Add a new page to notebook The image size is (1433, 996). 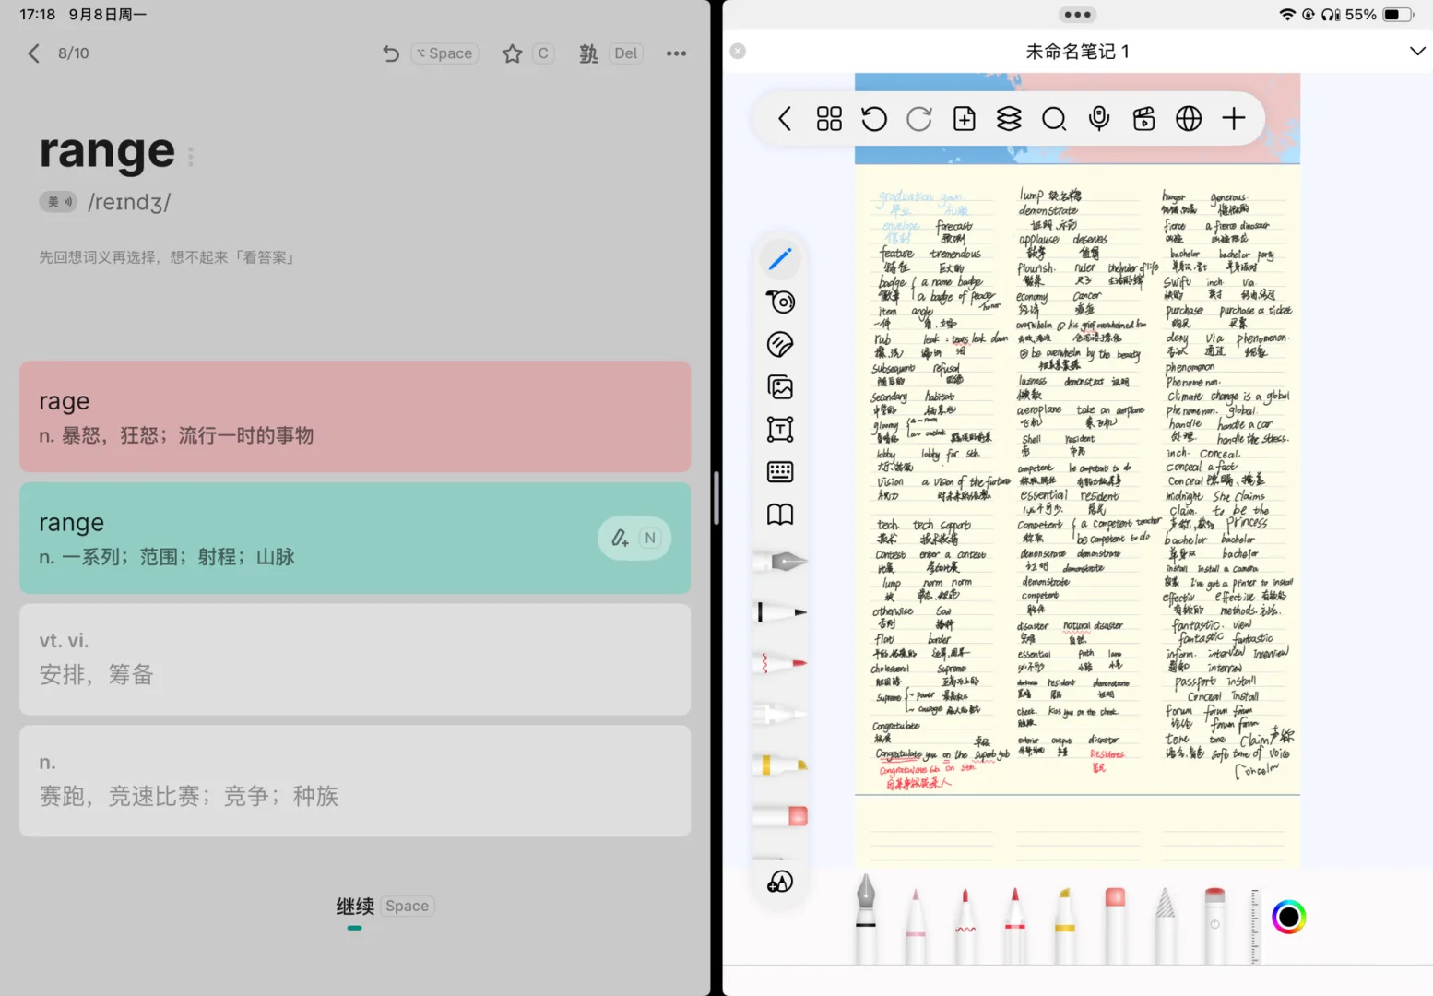pyautogui.click(x=965, y=119)
